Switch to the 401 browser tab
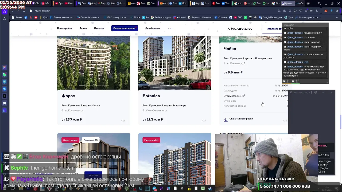The height and width of the screenshot is (192, 342). click(x=162, y=3)
